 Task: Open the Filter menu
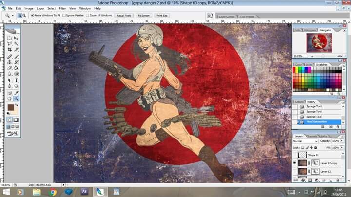tap(62, 8)
